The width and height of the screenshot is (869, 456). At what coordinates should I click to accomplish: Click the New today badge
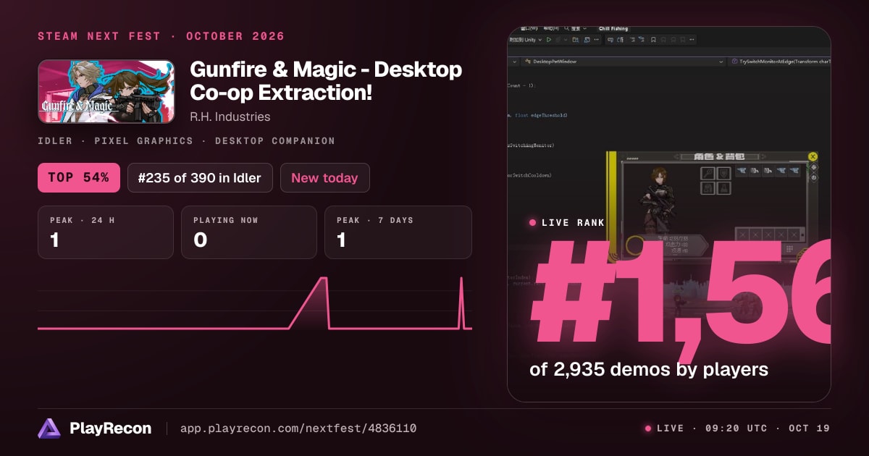point(324,177)
